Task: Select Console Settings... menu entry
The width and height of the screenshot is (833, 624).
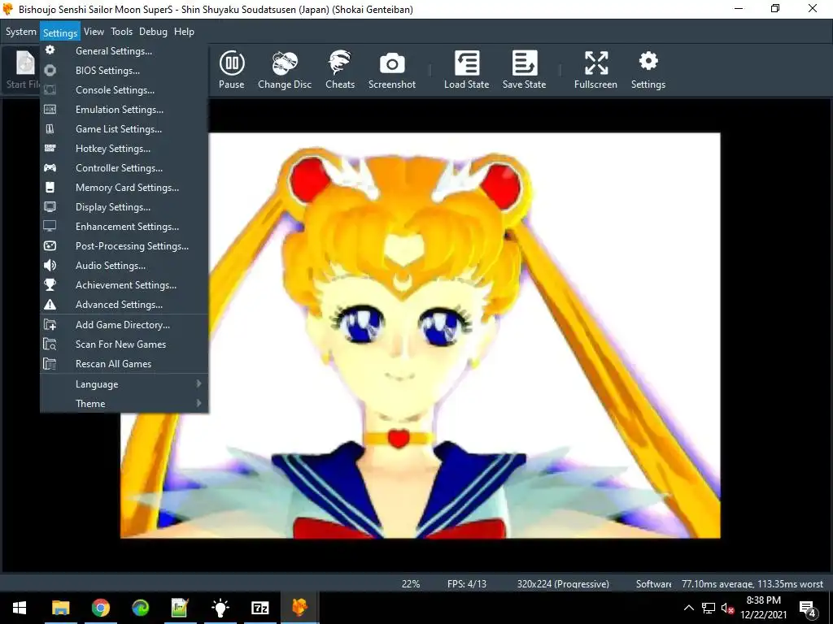Action: pos(124,89)
